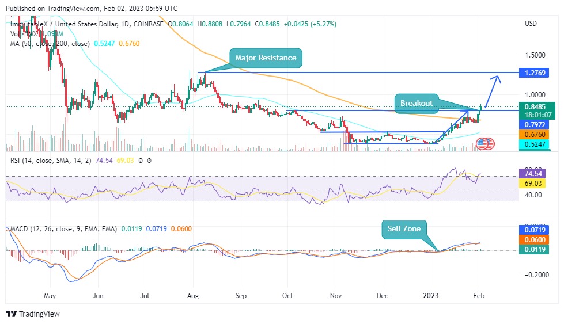
Task: Open the RSI indicator legend
Action: click(51, 161)
